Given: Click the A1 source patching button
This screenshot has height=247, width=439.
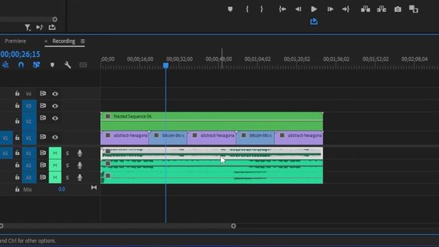Looking at the screenshot, I should 6,153.
